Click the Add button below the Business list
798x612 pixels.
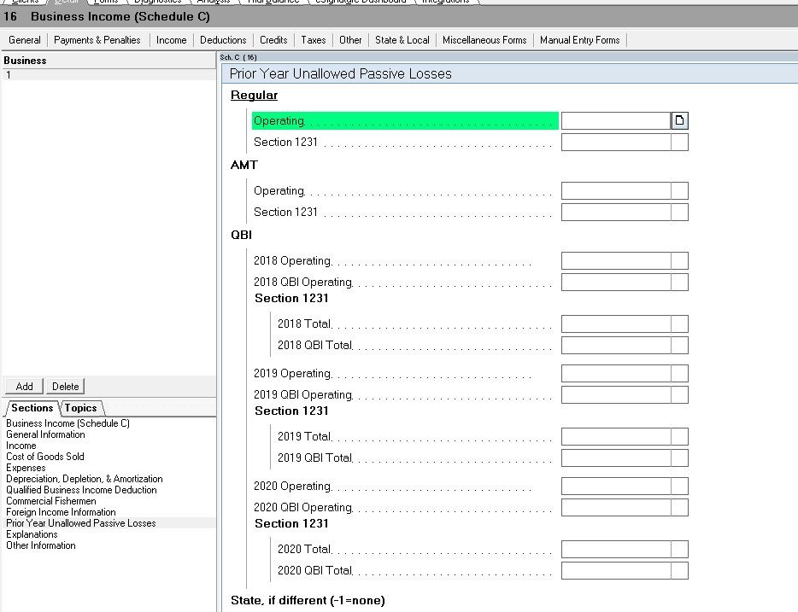22,386
